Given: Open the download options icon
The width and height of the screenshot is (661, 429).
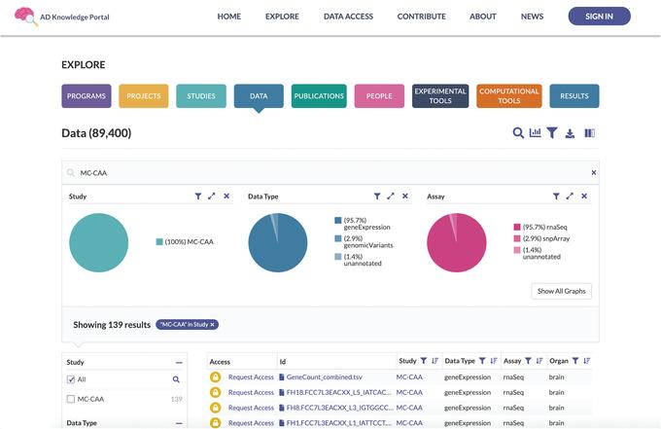Looking at the screenshot, I should tap(571, 133).
